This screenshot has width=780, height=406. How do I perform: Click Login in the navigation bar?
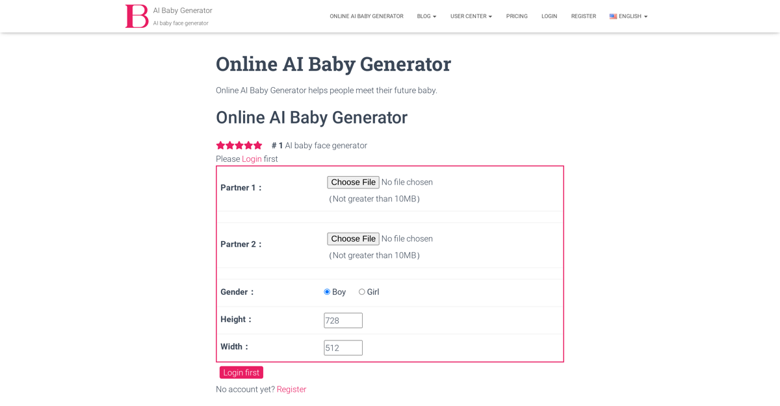click(549, 16)
